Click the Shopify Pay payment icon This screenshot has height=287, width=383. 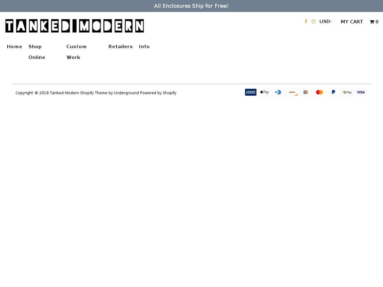347,92
